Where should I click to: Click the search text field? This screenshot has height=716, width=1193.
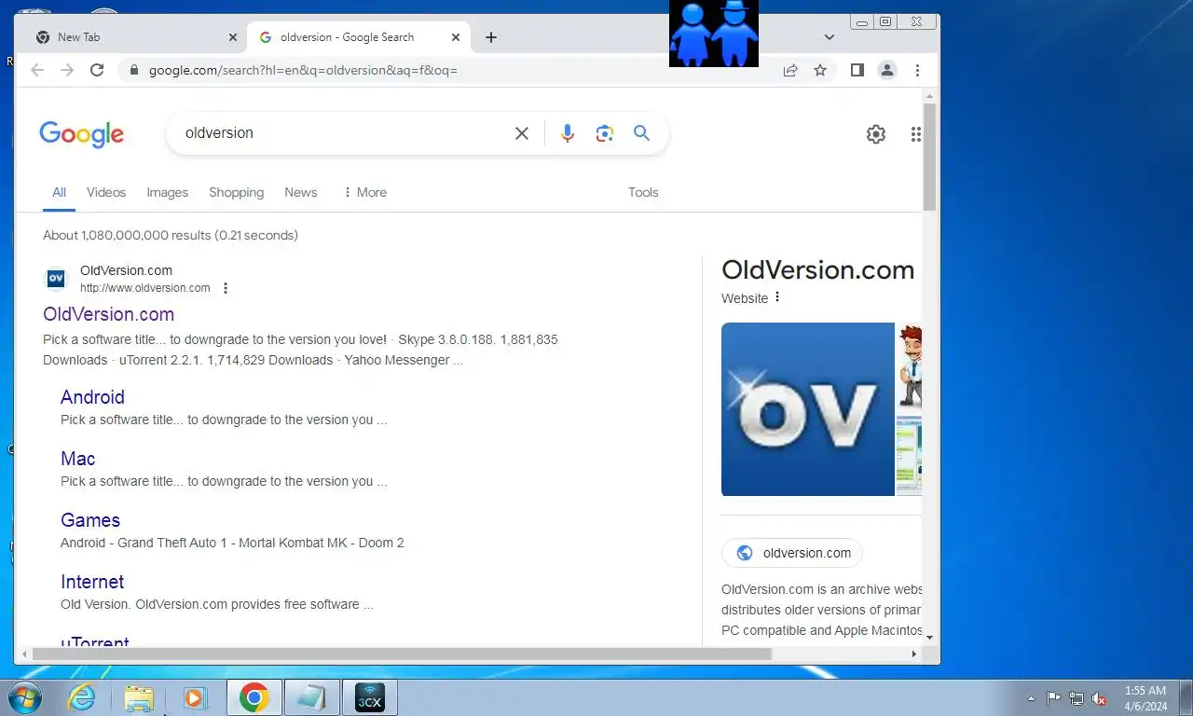pyautogui.click(x=345, y=133)
